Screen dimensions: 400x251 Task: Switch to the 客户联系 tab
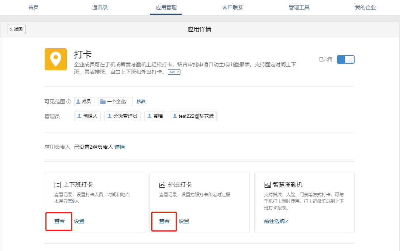[232, 7]
